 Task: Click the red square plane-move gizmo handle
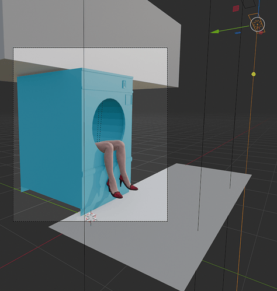(x=236, y=8)
